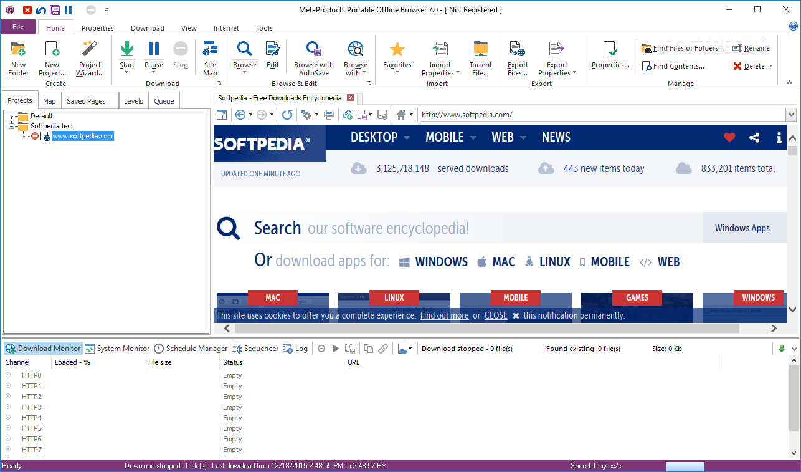This screenshot has width=801, height=472.
Task: Open Import Properties
Action: [440, 58]
